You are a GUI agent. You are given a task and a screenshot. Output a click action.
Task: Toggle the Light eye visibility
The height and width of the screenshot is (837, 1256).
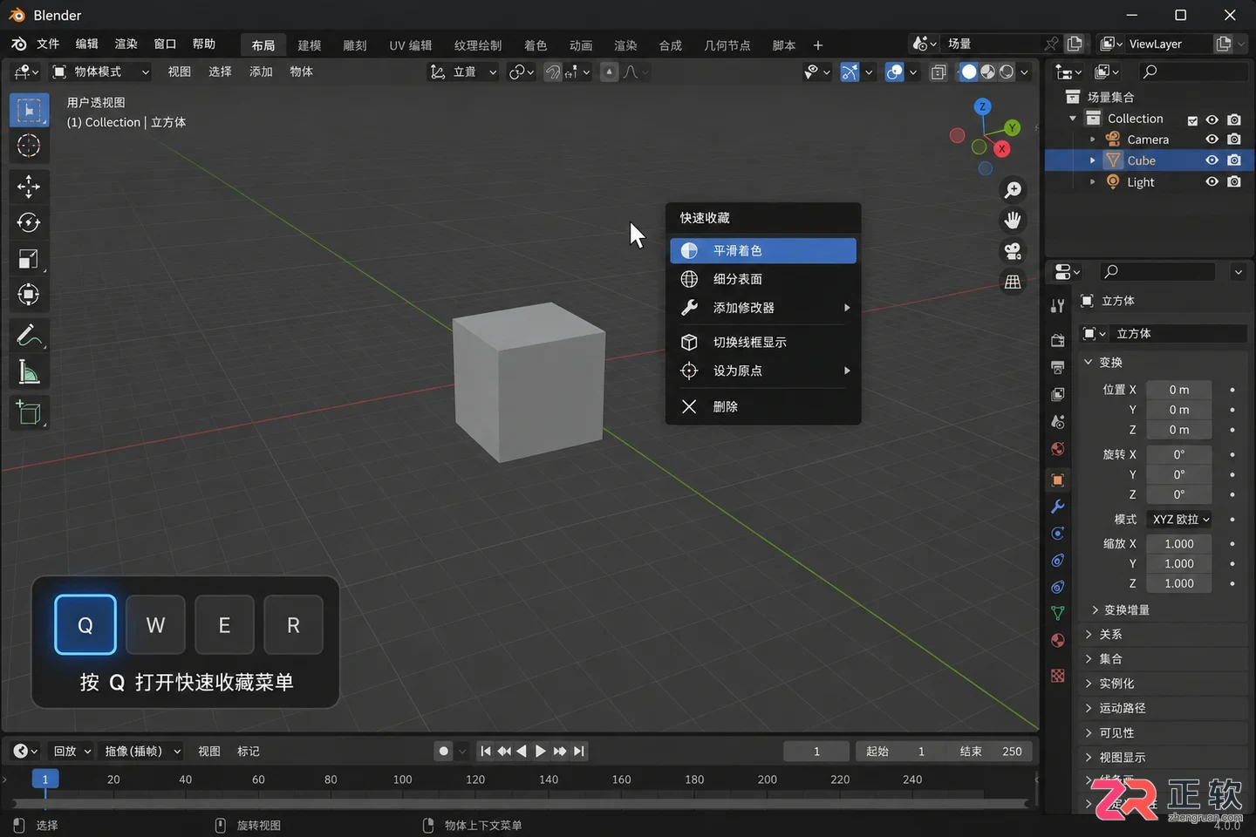coord(1212,181)
